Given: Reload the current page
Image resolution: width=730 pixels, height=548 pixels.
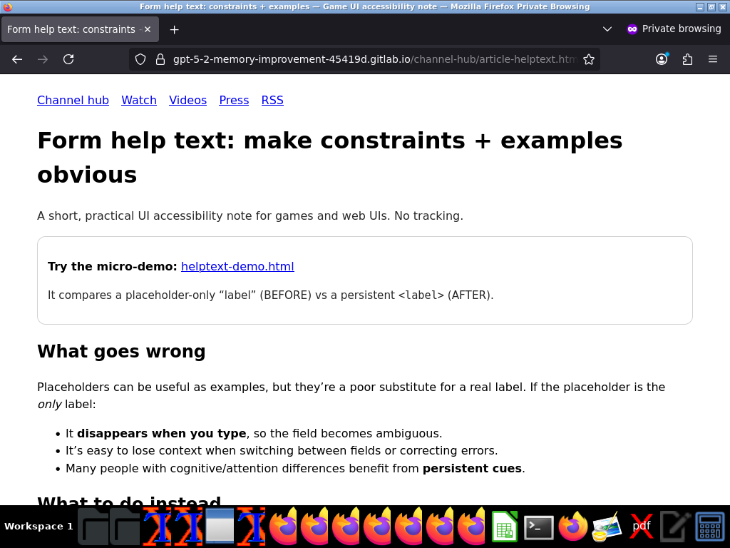Looking at the screenshot, I should (x=68, y=59).
